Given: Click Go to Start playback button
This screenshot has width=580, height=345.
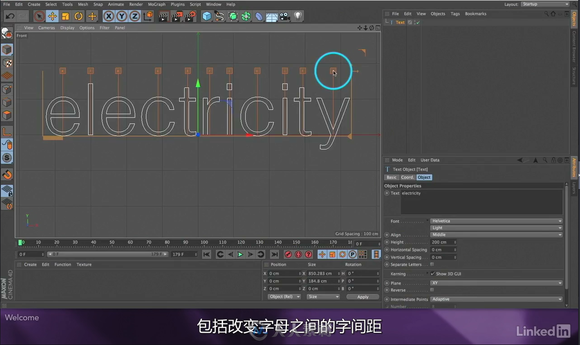Looking at the screenshot, I should click(206, 254).
